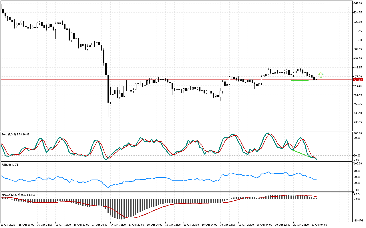Click the green up arrow signal
Image resolution: width=366 pixels, height=228 pixels.
(321, 75)
